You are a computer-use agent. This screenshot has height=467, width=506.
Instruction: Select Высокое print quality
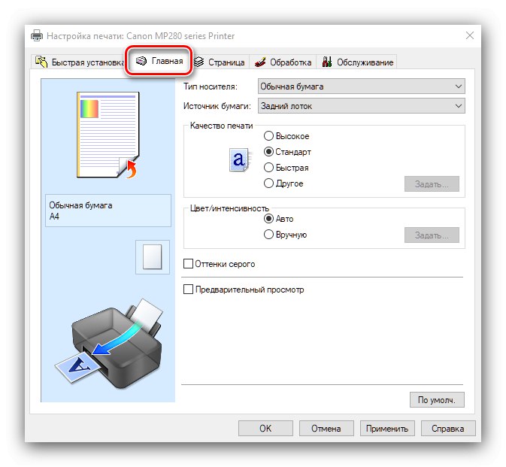[x=286, y=136]
